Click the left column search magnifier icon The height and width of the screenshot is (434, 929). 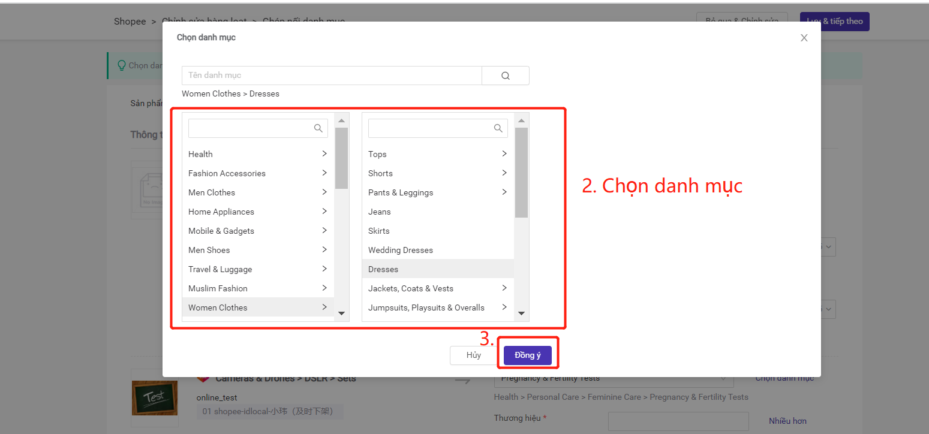318,128
